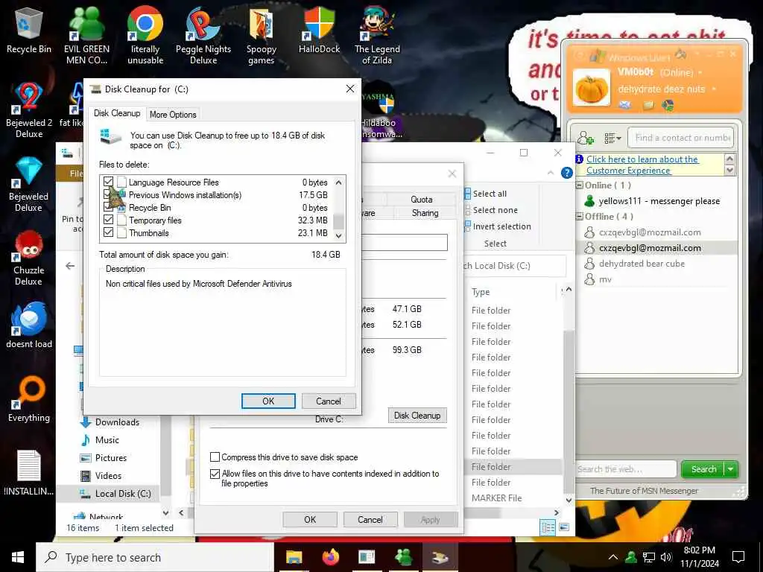Click 'Invert selection' in File Explorer

497,226
